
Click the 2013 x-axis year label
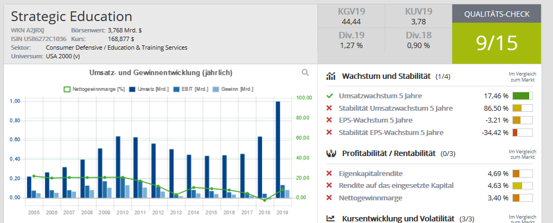point(175,212)
